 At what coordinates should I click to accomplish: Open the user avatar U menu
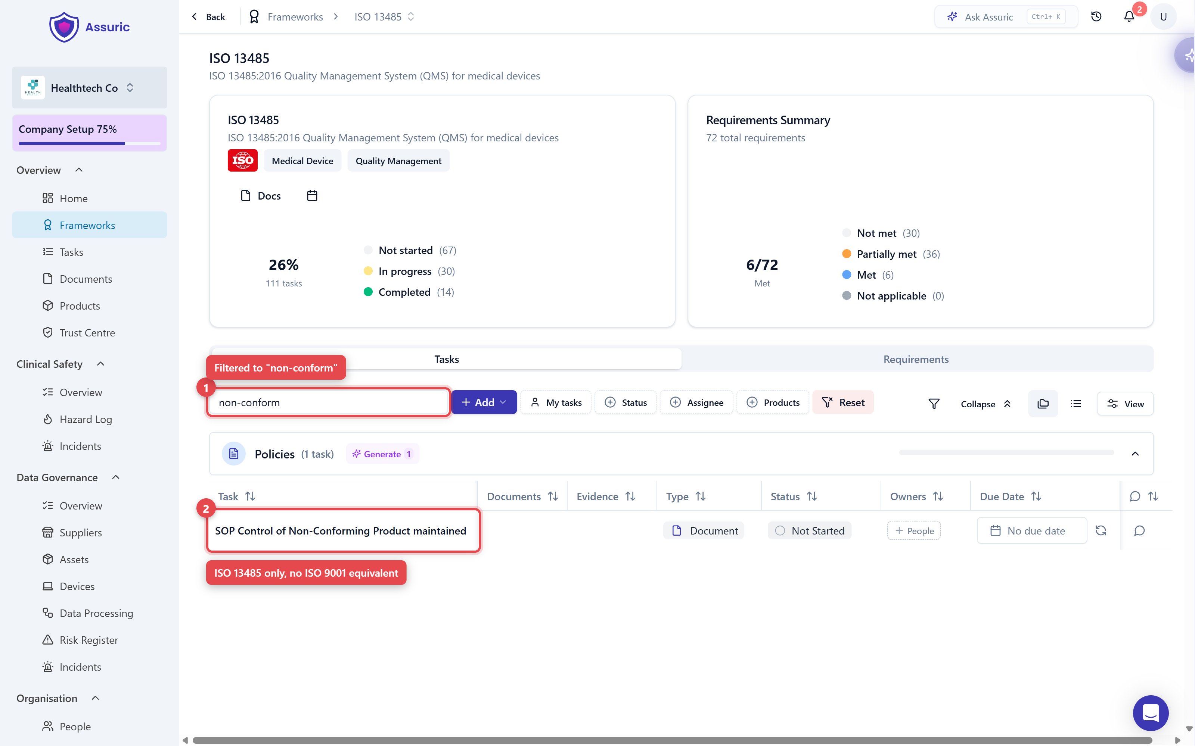(1163, 17)
